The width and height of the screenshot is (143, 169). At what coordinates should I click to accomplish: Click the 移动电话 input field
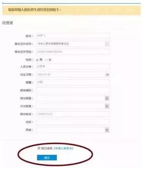click(73, 114)
